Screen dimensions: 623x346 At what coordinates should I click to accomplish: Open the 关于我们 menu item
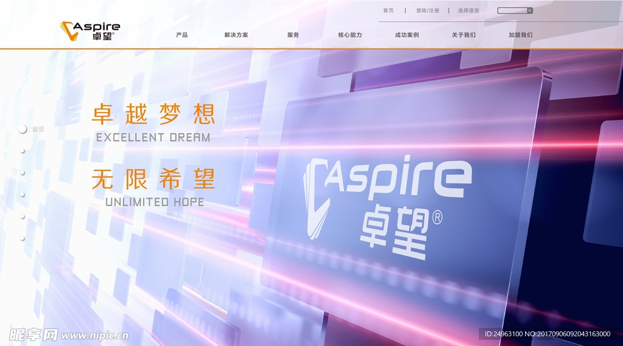tap(464, 35)
